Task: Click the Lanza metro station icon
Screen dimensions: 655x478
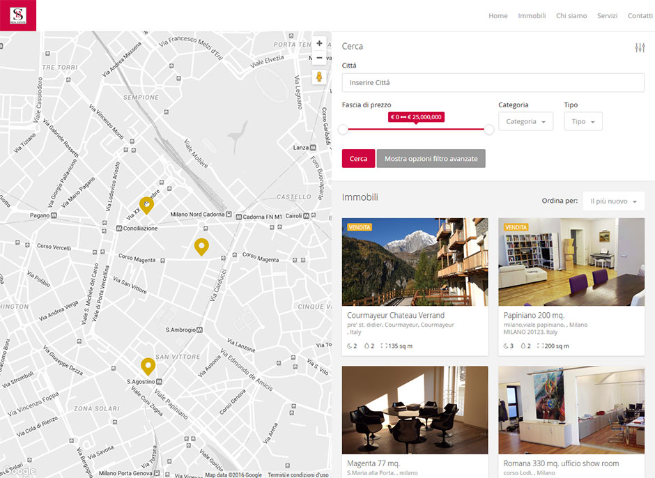Action: tap(313, 148)
